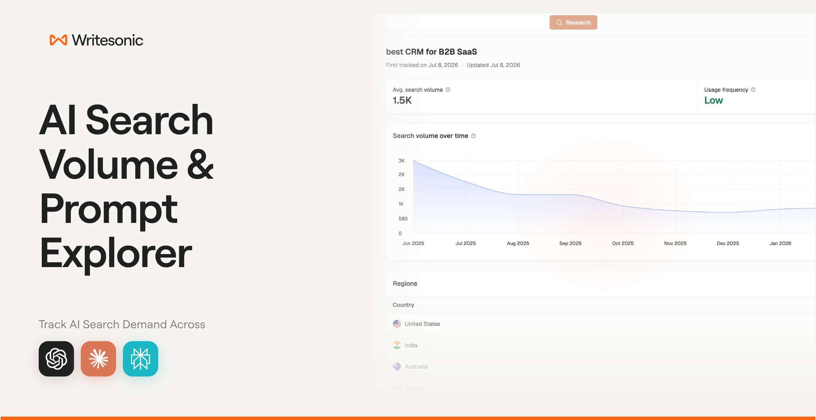Image resolution: width=816 pixels, height=420 pixels.
Task: Click the ChatGPT app icon
Action: tap(56, 358)
